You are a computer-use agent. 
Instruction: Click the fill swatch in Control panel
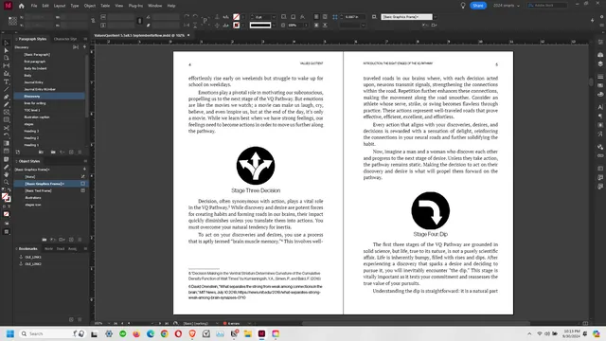pos(236,17)
